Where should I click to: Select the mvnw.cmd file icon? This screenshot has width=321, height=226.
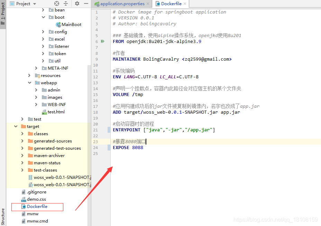click(x=24, y=221)
